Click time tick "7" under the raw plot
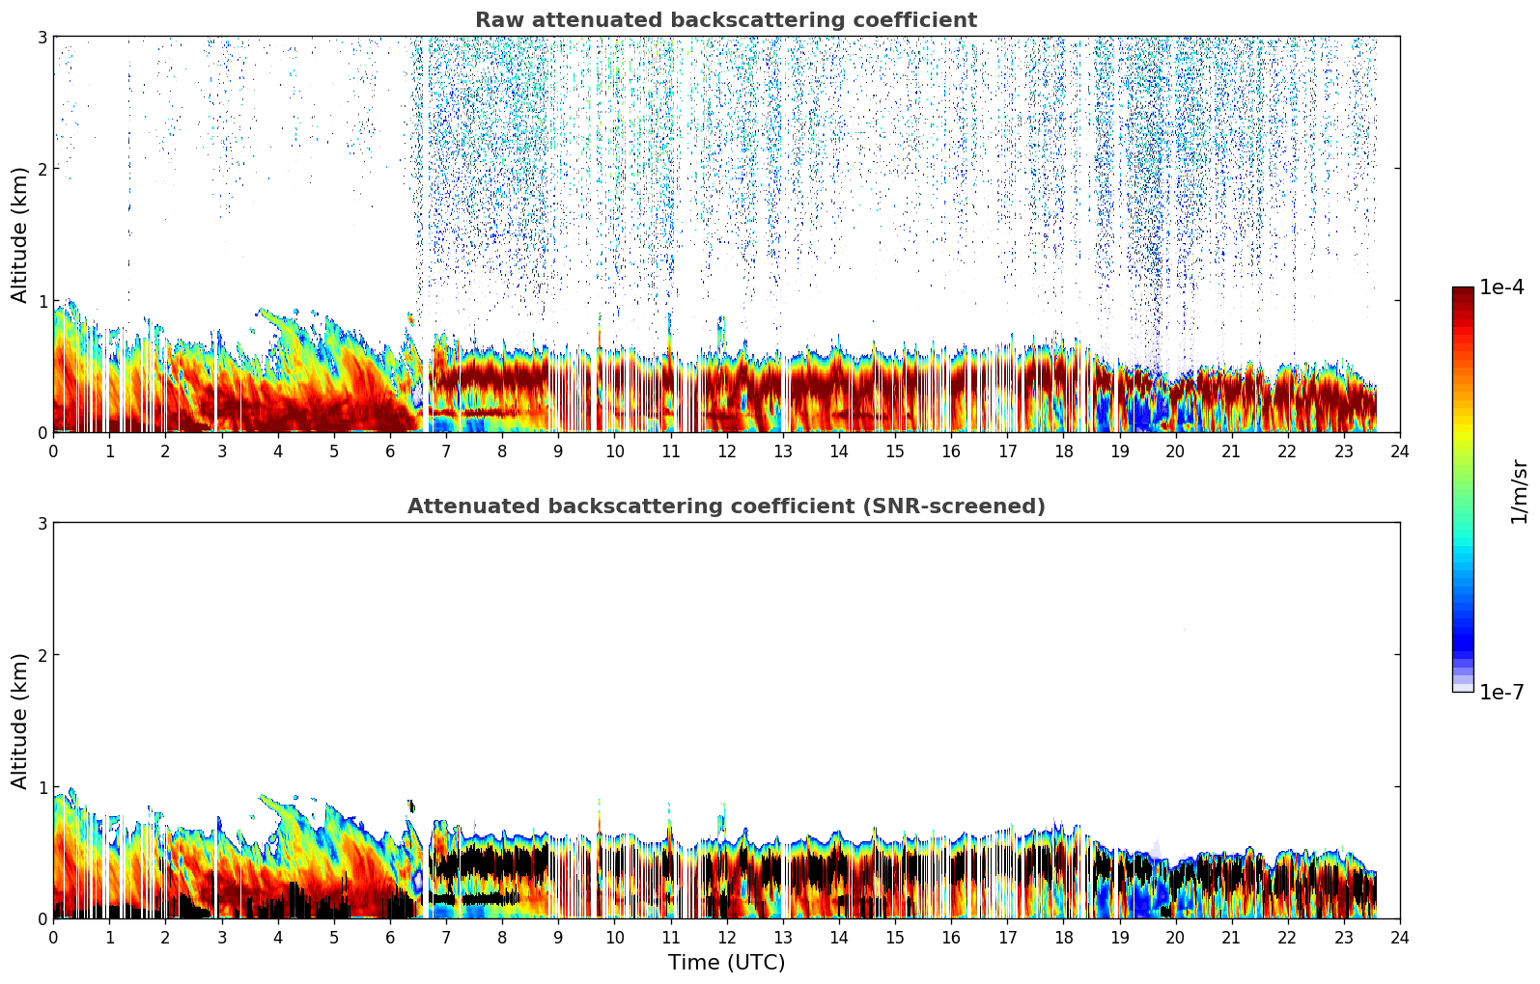This screenshot has width=1540, height=984. point(446,451)
